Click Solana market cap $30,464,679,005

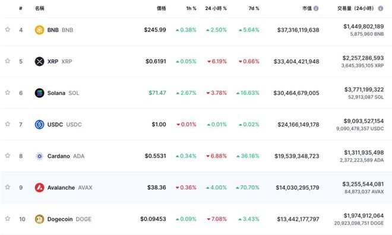click(x=296, y=93)
